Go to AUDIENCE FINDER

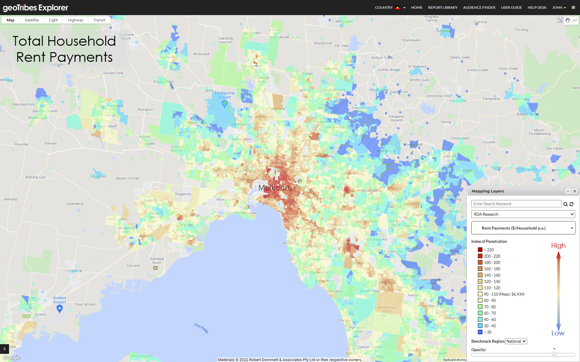(479, 7)
